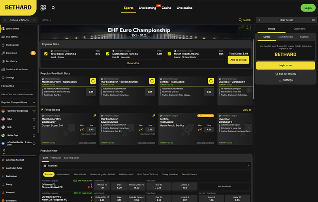The height and width of the screenshot is (202, 318).
Task: Select Offshots FC odds 1.11
Action: (102, 186)
